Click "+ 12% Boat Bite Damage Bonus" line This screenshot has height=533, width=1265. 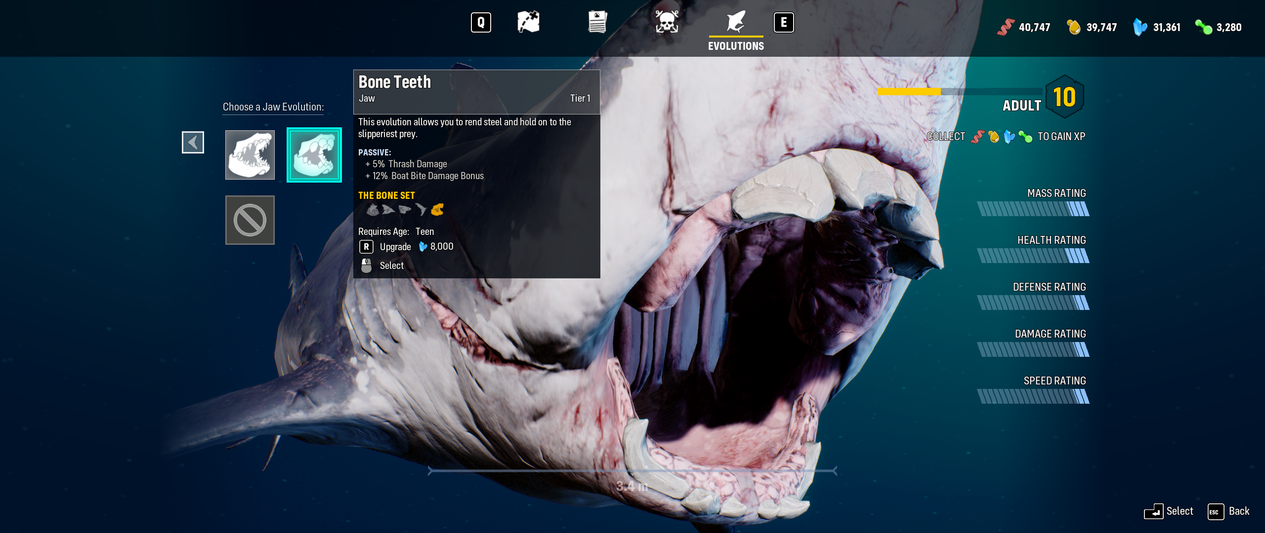coord(424,176)
